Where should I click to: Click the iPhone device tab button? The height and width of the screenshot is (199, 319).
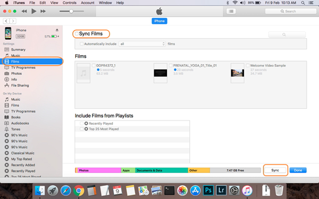pos(159,21)
